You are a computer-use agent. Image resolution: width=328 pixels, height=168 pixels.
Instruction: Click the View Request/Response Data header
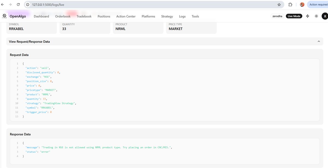pos(165,42)
